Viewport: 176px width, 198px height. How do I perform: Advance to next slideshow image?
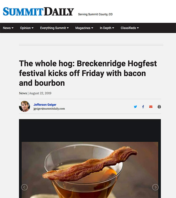pos(155,187)
